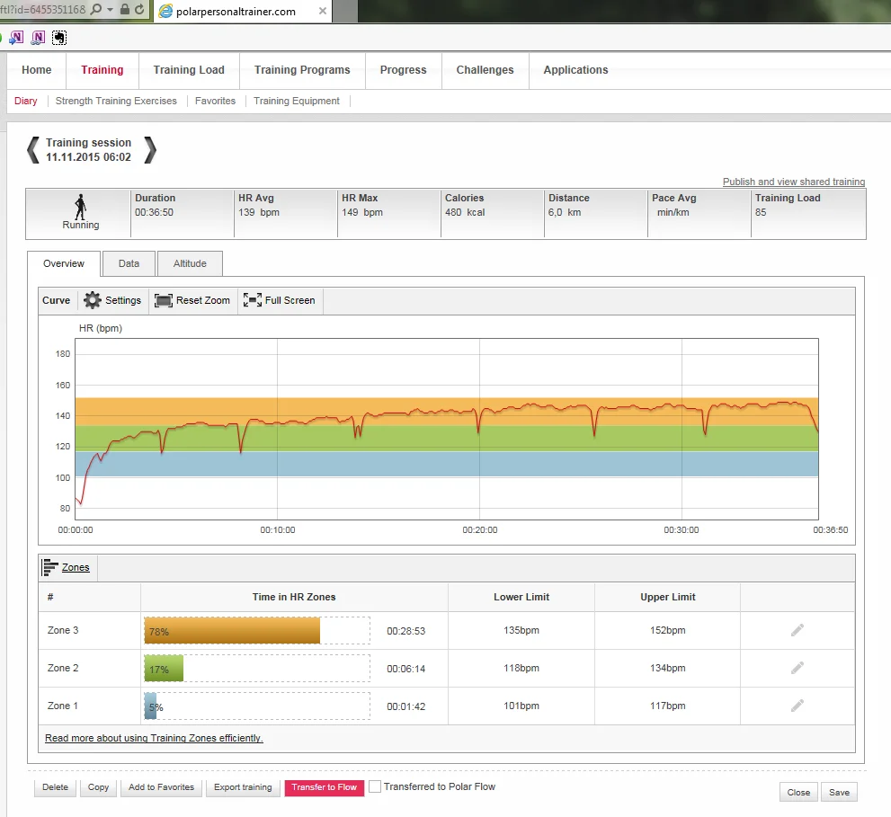Refresh the page using the address bar icon

[139, 10]
